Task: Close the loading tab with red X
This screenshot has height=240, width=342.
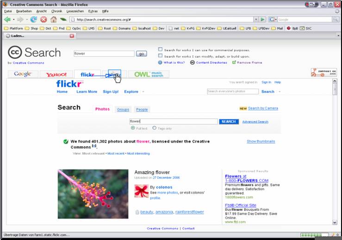Action: pos(72,36)
